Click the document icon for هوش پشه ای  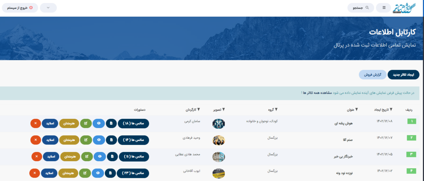click(x=111, y=123)
